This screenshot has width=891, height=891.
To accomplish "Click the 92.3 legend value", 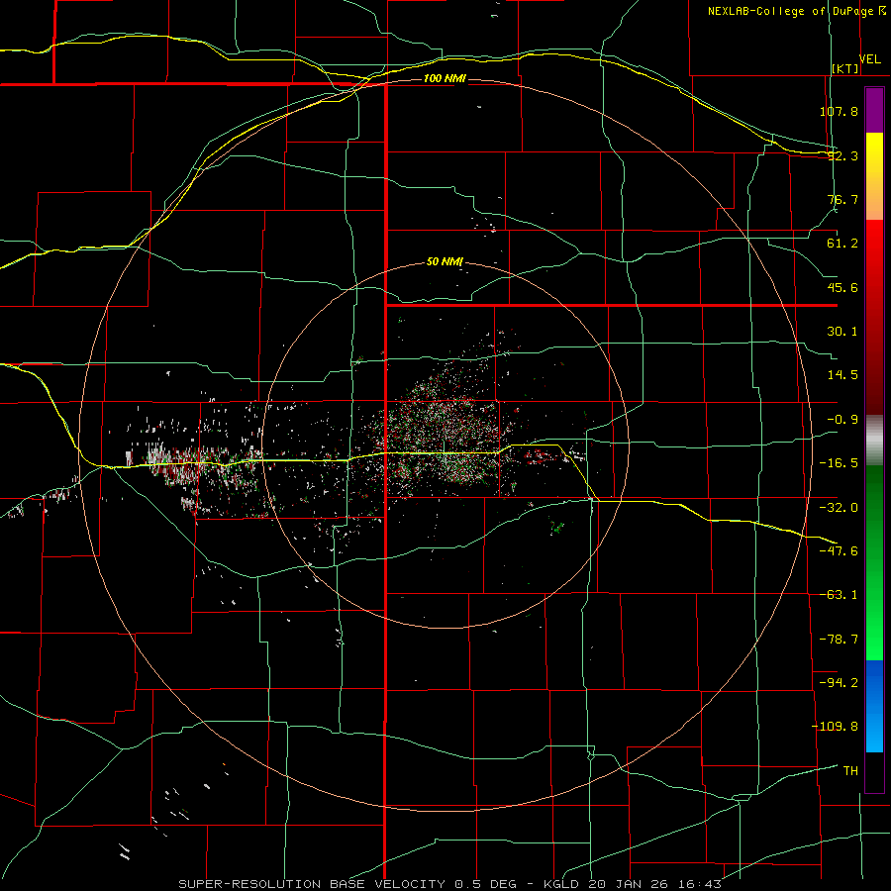I will pyautogui.click(x=842, y=155).
